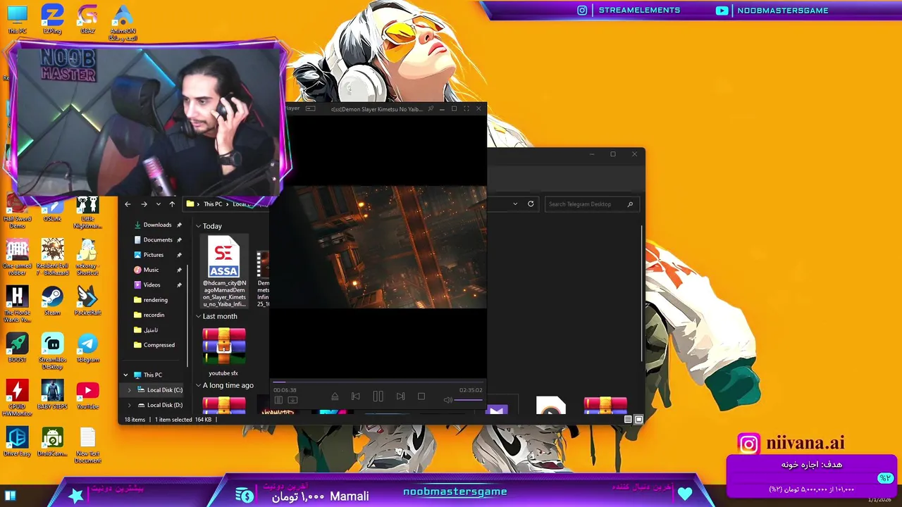
Task: Go forward in File Explorer
Action: [144, 204]
